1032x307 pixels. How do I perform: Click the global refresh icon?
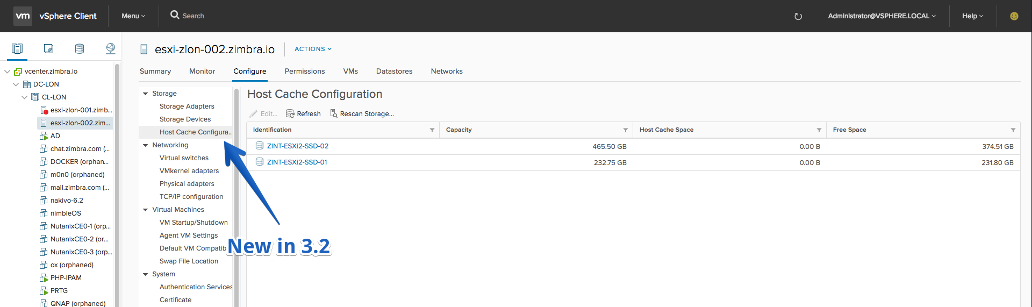tap(798, 16)
